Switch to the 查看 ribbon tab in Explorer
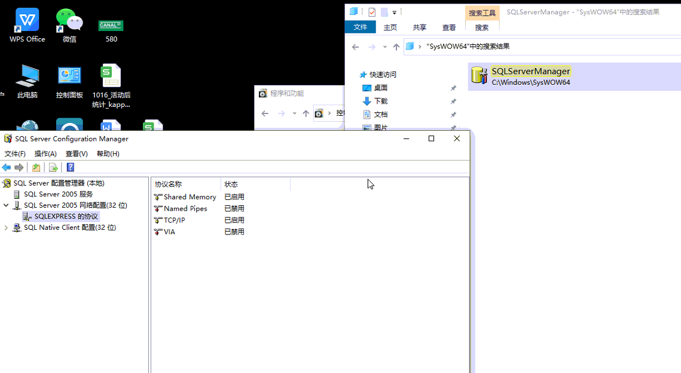Image resolution: width=681 pixels, height=373 pixels. 448,27
